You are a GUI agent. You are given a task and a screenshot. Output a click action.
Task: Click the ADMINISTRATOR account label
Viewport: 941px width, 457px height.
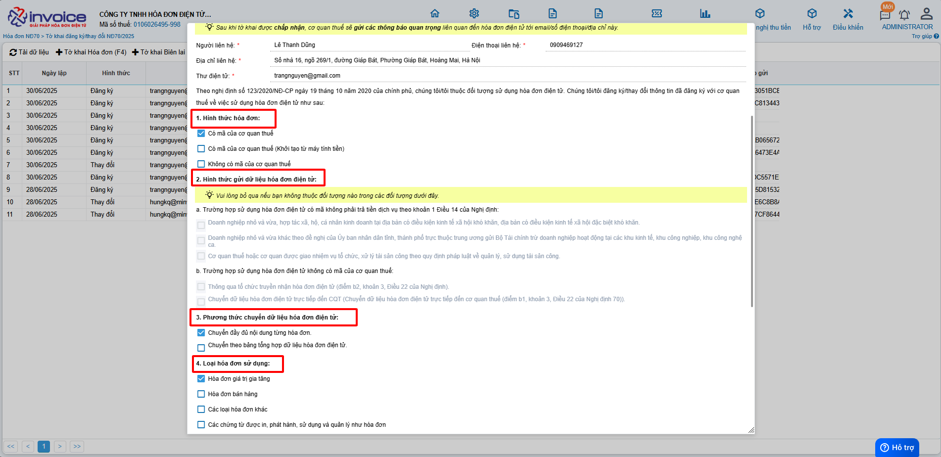point(907,27)
